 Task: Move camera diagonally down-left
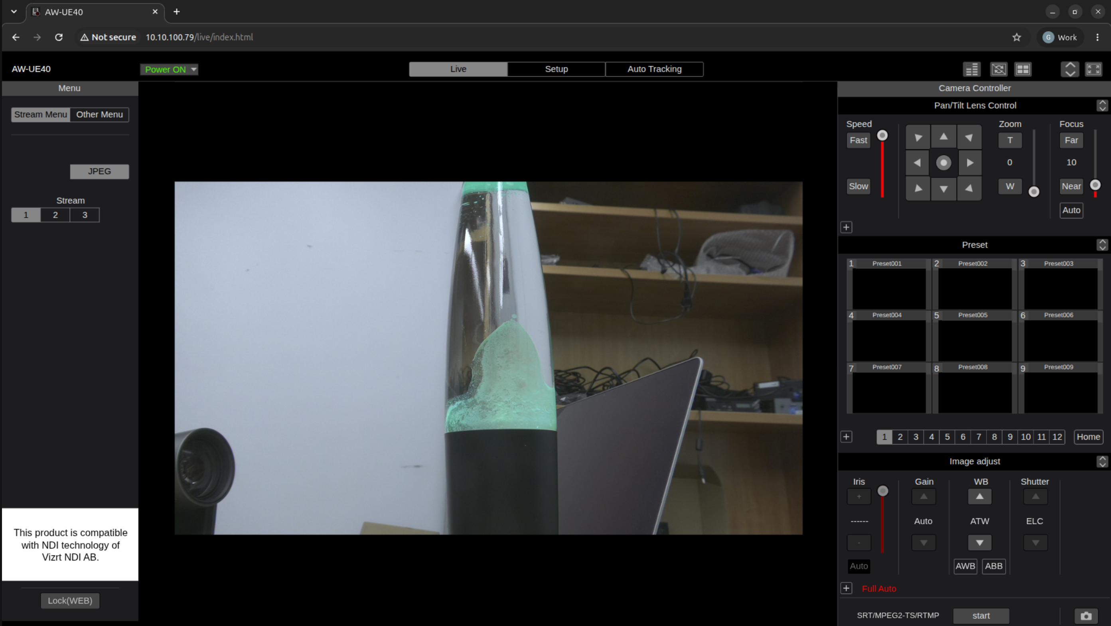coord(918,189)
